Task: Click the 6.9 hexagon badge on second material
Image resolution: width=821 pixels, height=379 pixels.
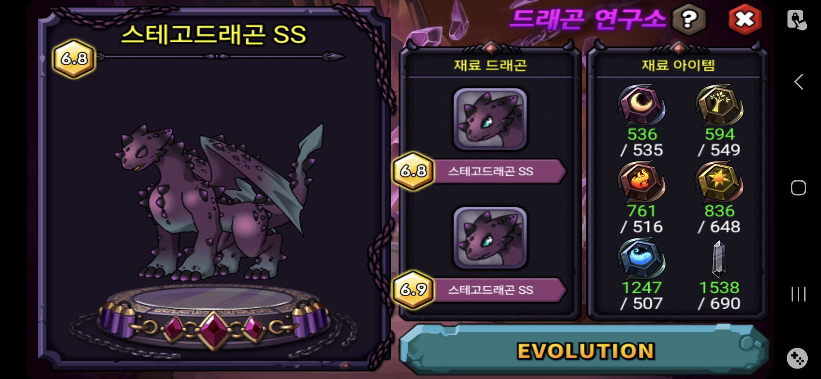Action: pos(413,290)
